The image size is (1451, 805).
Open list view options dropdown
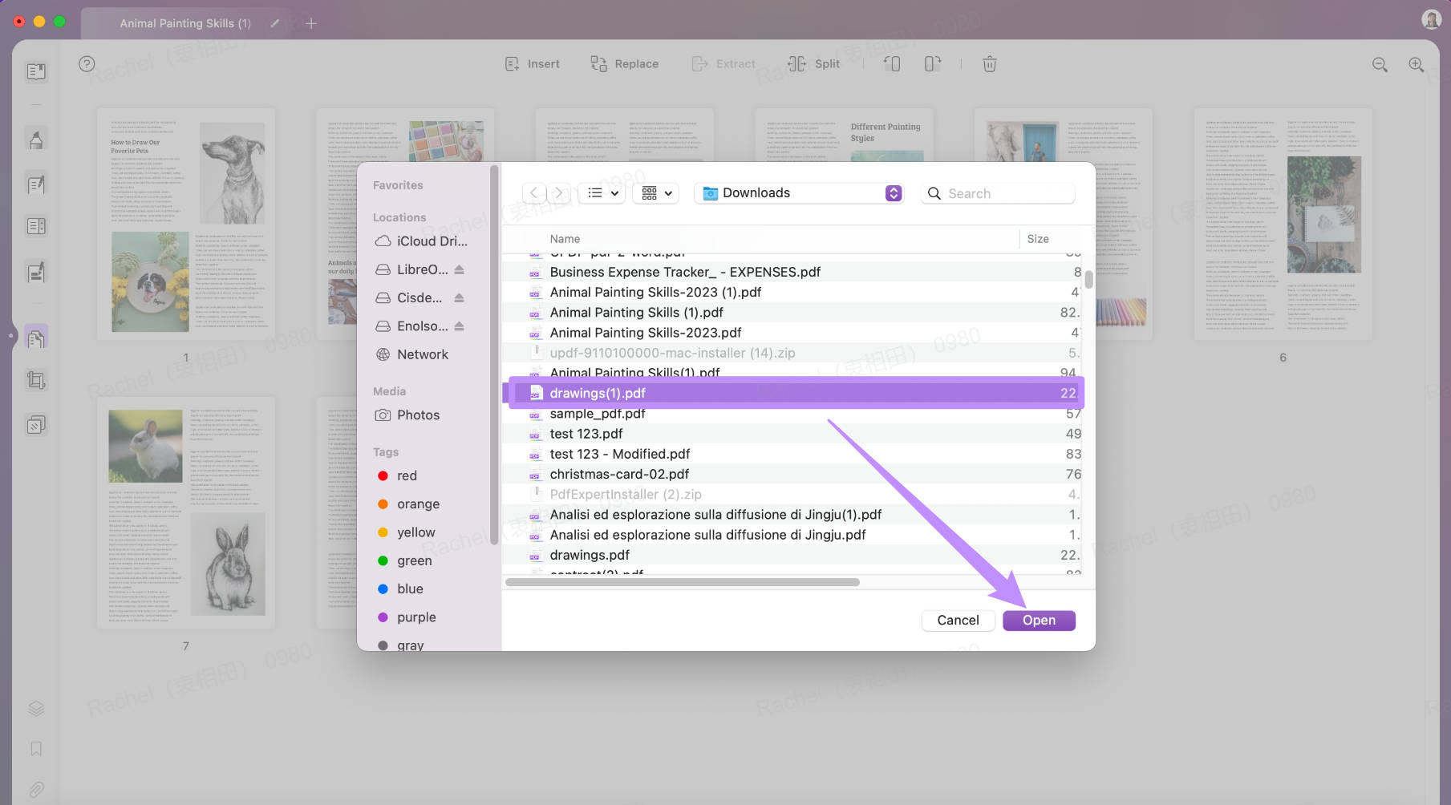pos(602,192)
